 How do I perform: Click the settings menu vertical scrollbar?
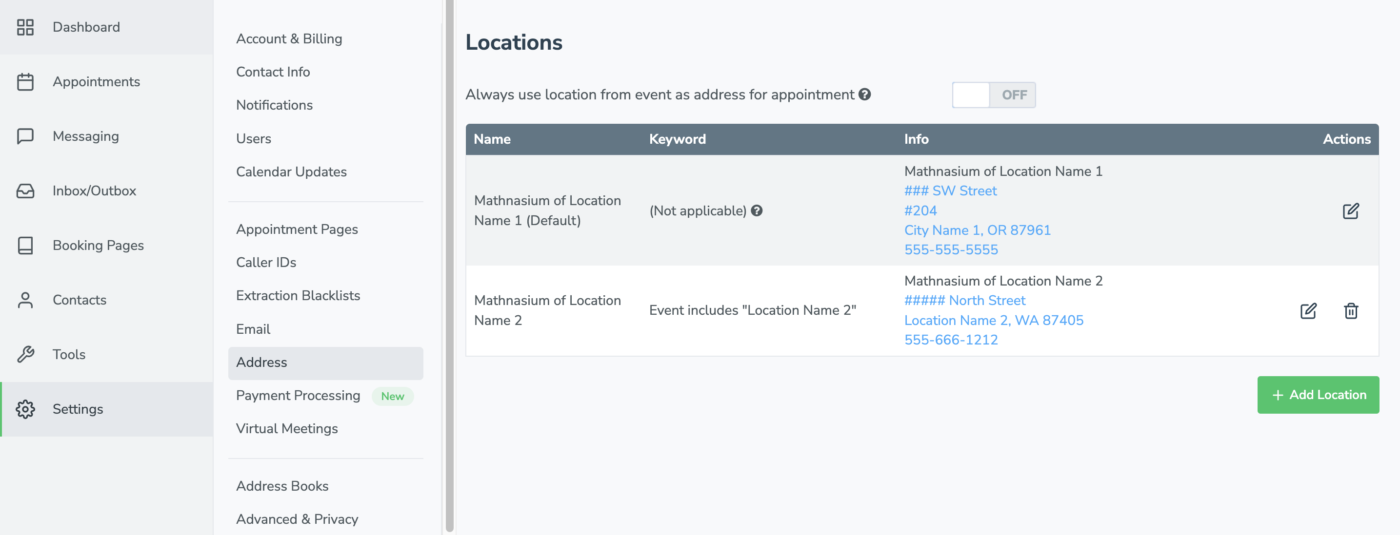point(449,266)
